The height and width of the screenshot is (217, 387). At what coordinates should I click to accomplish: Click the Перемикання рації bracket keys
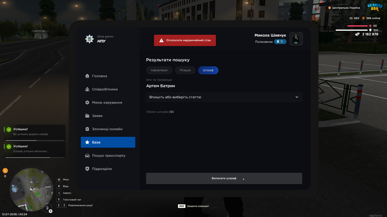(62, 205)
